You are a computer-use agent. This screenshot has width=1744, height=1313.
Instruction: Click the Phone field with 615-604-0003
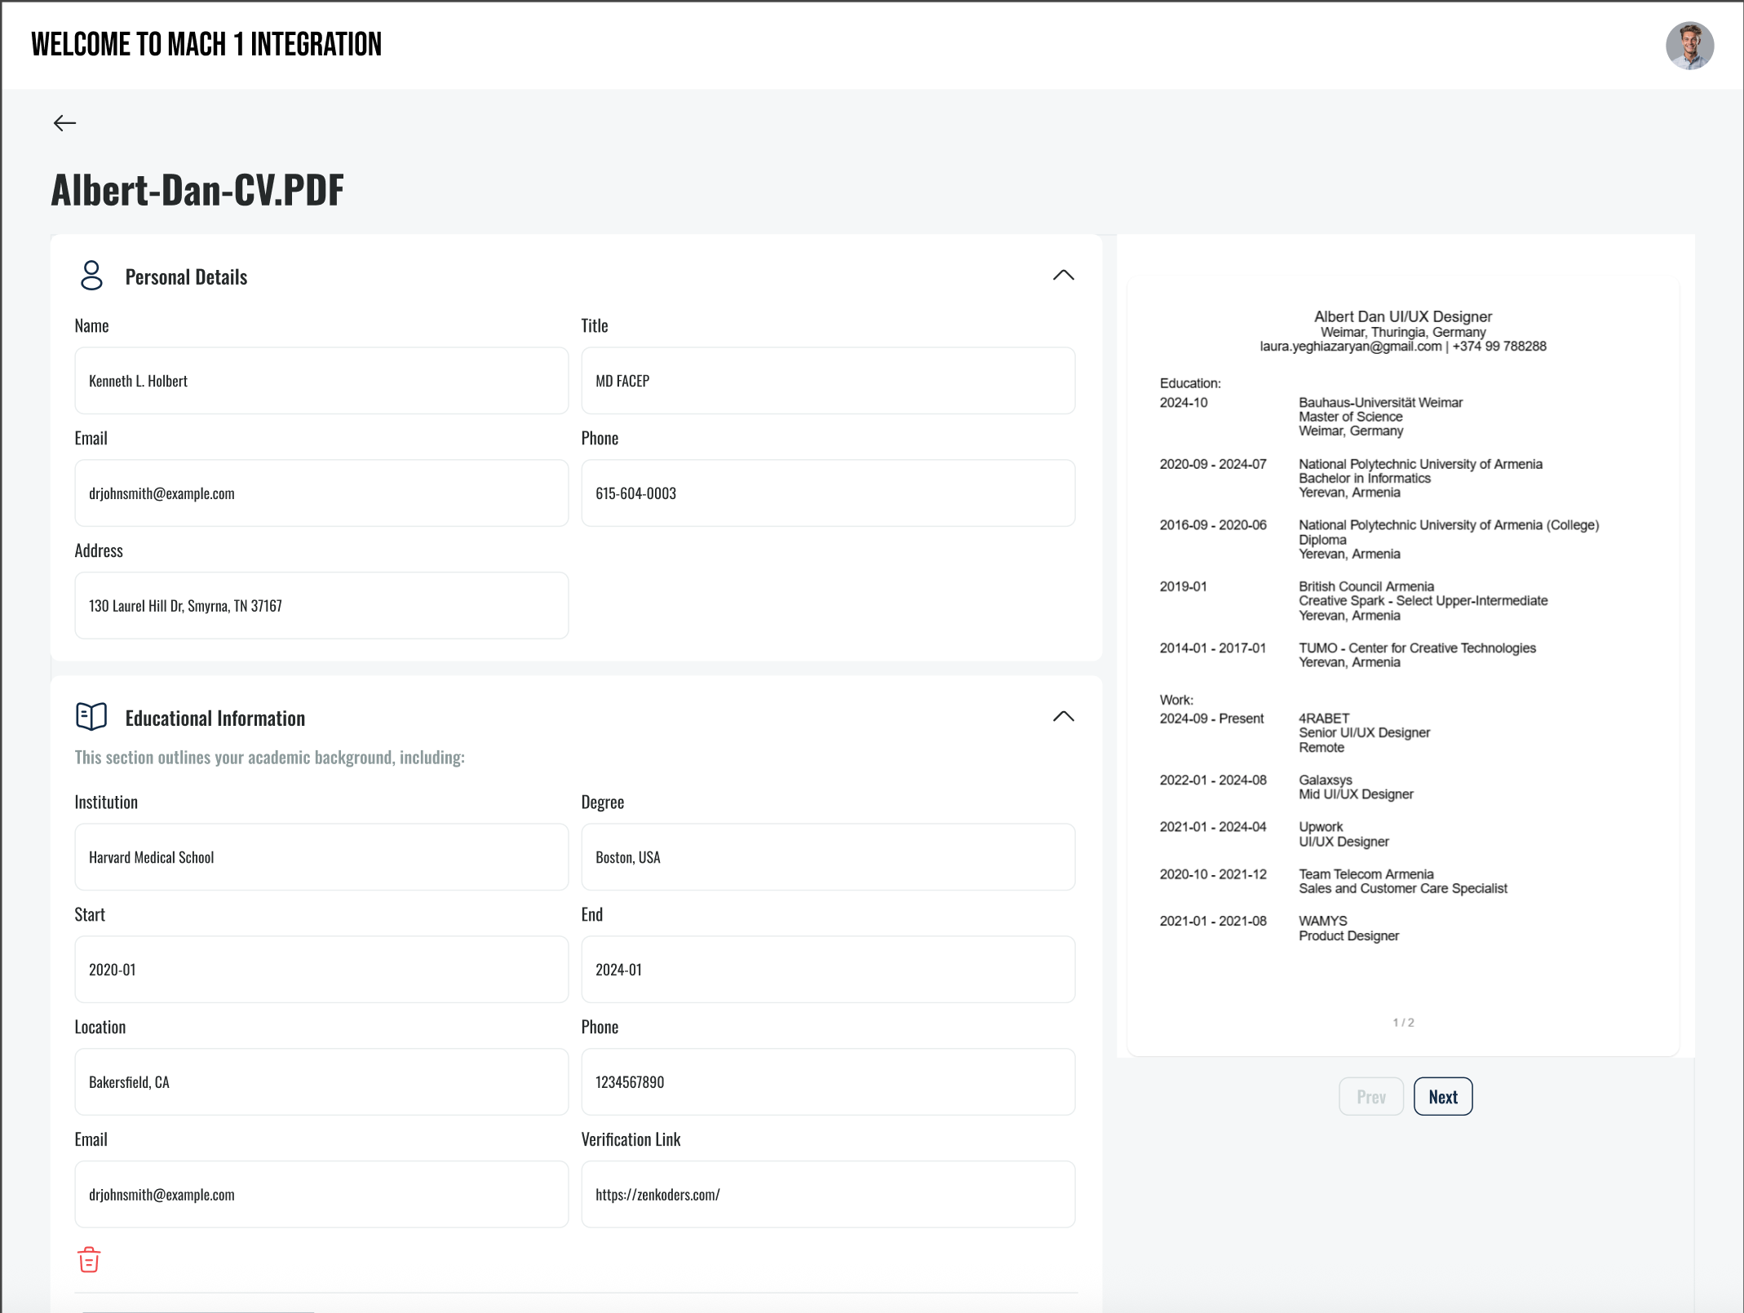[828, 493]
